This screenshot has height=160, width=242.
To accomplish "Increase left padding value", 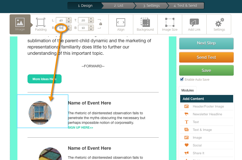I will pos(69,19).
